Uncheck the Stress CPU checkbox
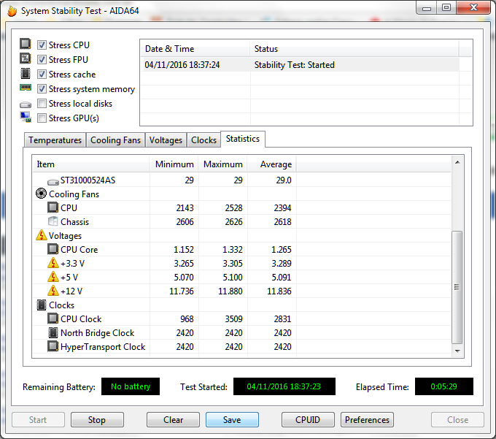The image size is (496, 439). (42, 45)
